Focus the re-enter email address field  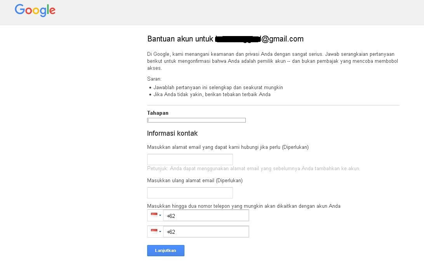coord(190,193)
